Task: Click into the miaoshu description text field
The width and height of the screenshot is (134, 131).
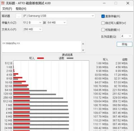Action: tap(41, 47)
